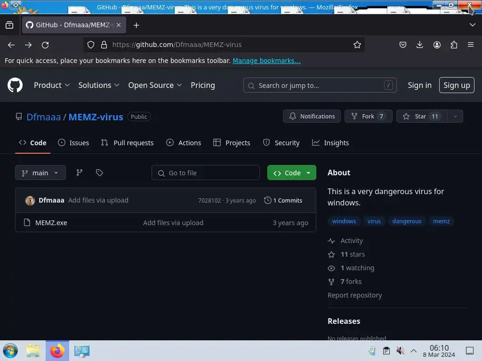
Task: Open Firefox downloads panel
Action: click(x=419, y=45)
